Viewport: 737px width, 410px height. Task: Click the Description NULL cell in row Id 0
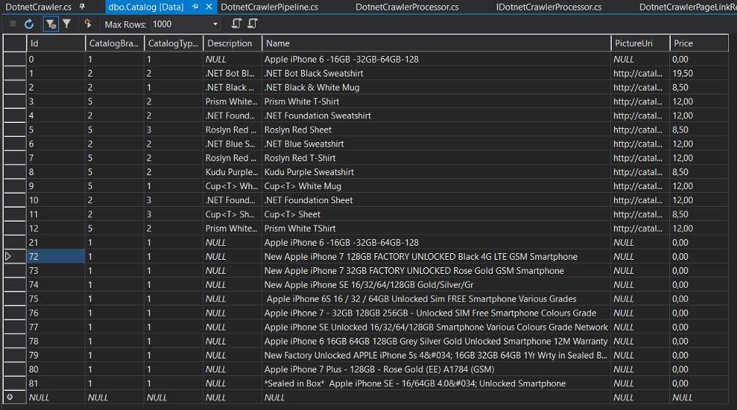click(232, 59)
